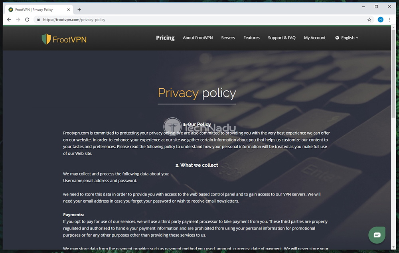Maximize the browser window
The height and width of the screenshot is (253, 399).
click(x=376, y=7)
